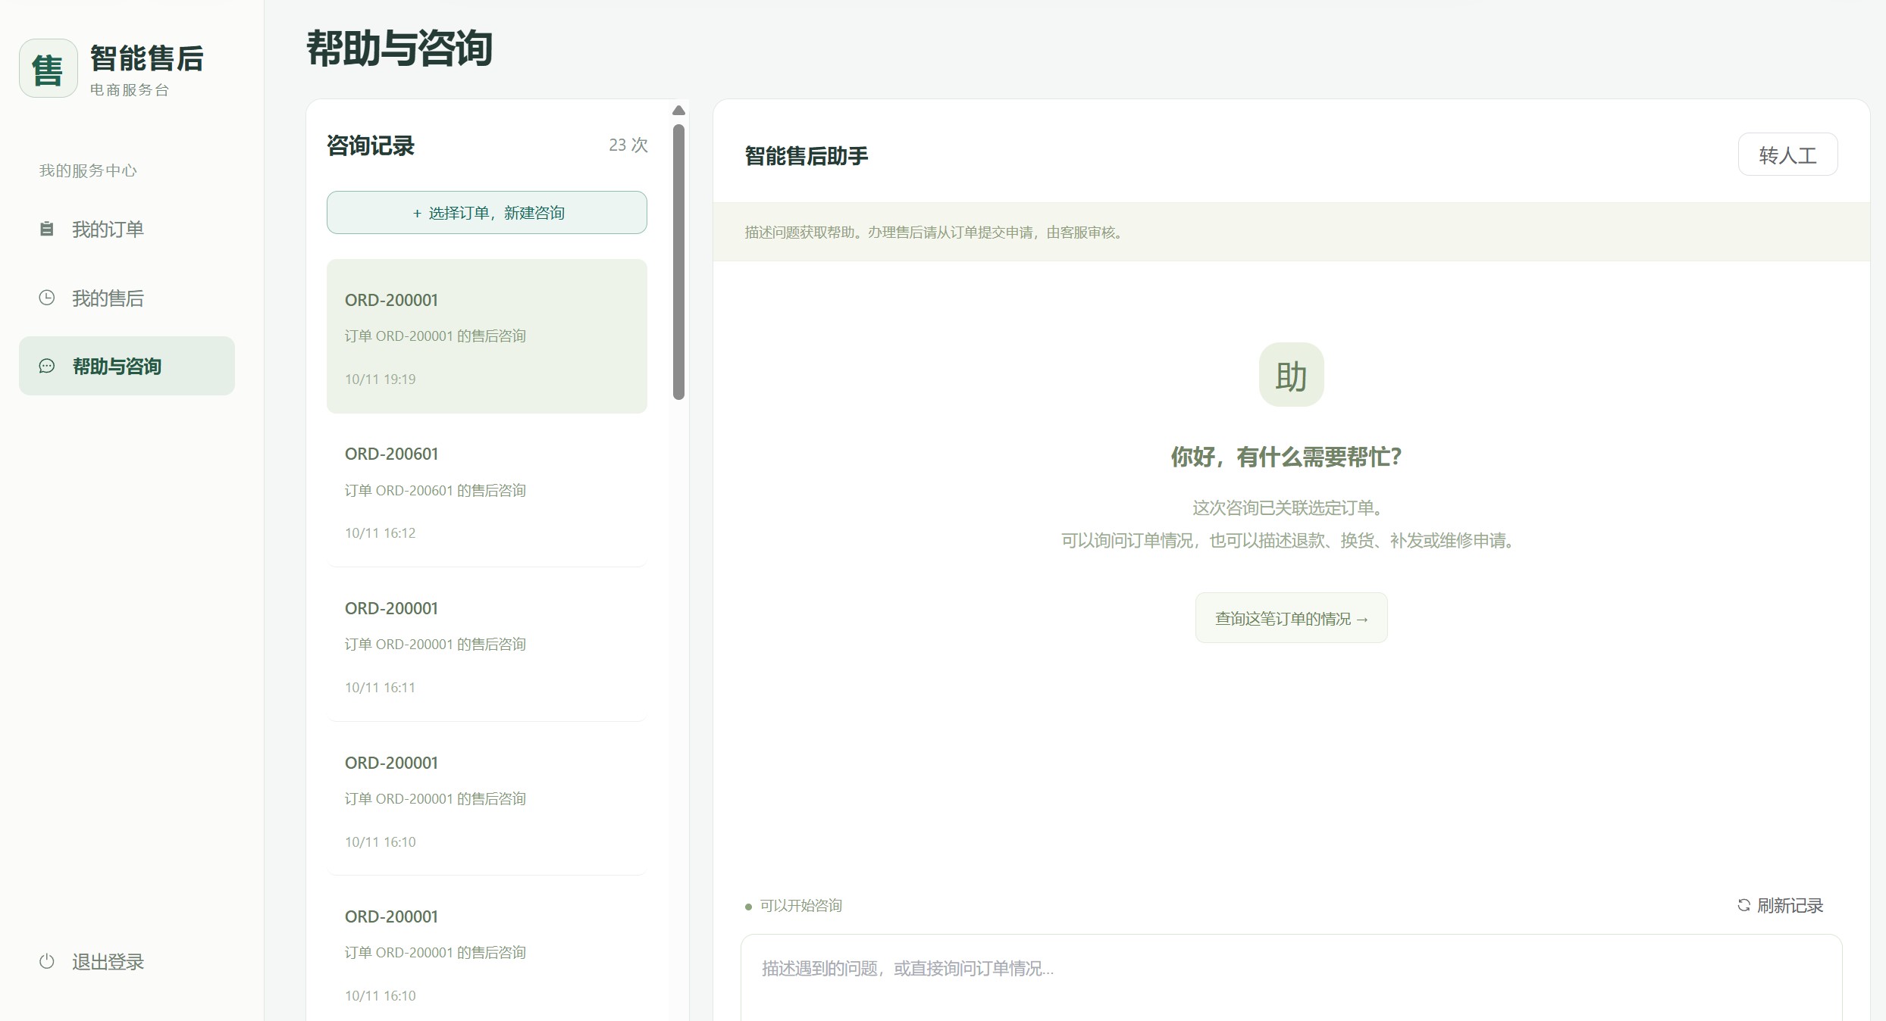The image size is (1886, 1021).
Task: Click the 帮助与咨询 page title
Action: pos(399,48)
